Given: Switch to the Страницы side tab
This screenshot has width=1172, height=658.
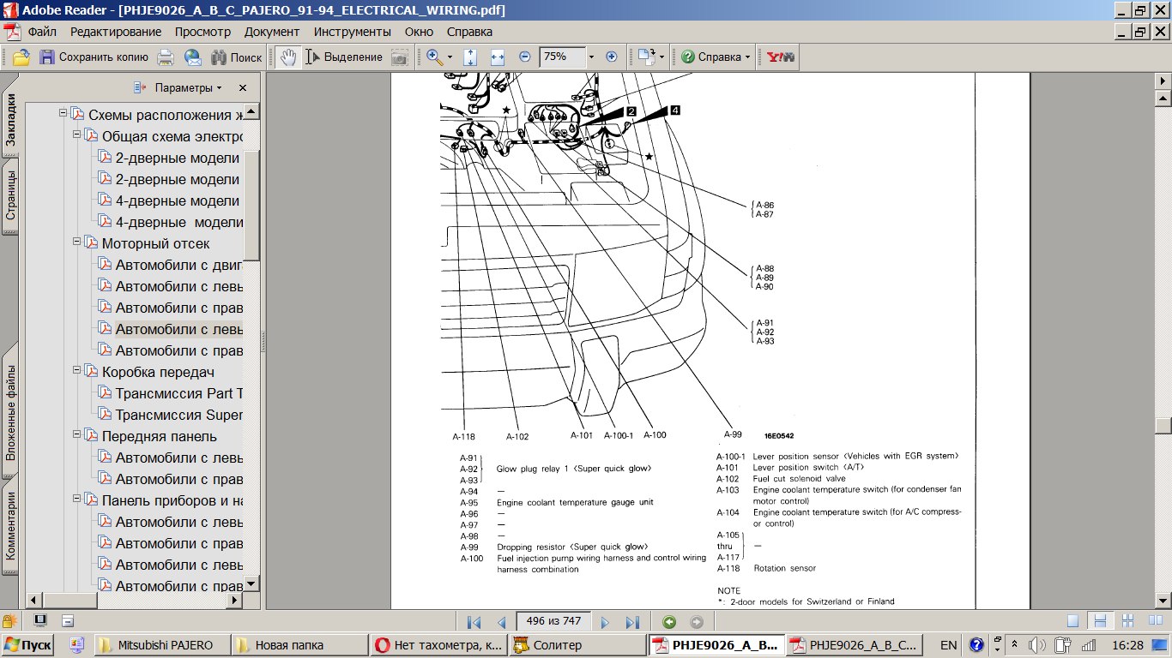Looking at the screenshot, I should point(10,195).
